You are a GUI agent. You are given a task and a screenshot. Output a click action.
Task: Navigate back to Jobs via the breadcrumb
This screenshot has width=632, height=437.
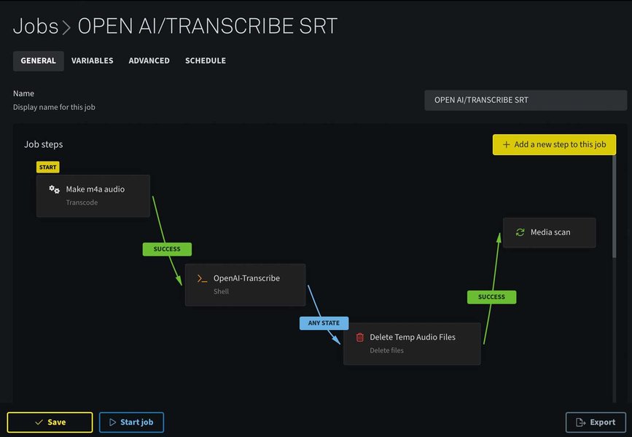(x=36, y=26)
